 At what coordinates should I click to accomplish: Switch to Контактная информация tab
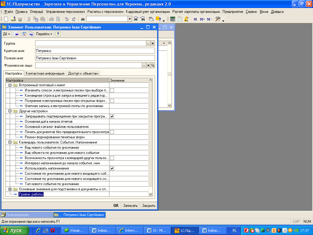tap(45, 73)
